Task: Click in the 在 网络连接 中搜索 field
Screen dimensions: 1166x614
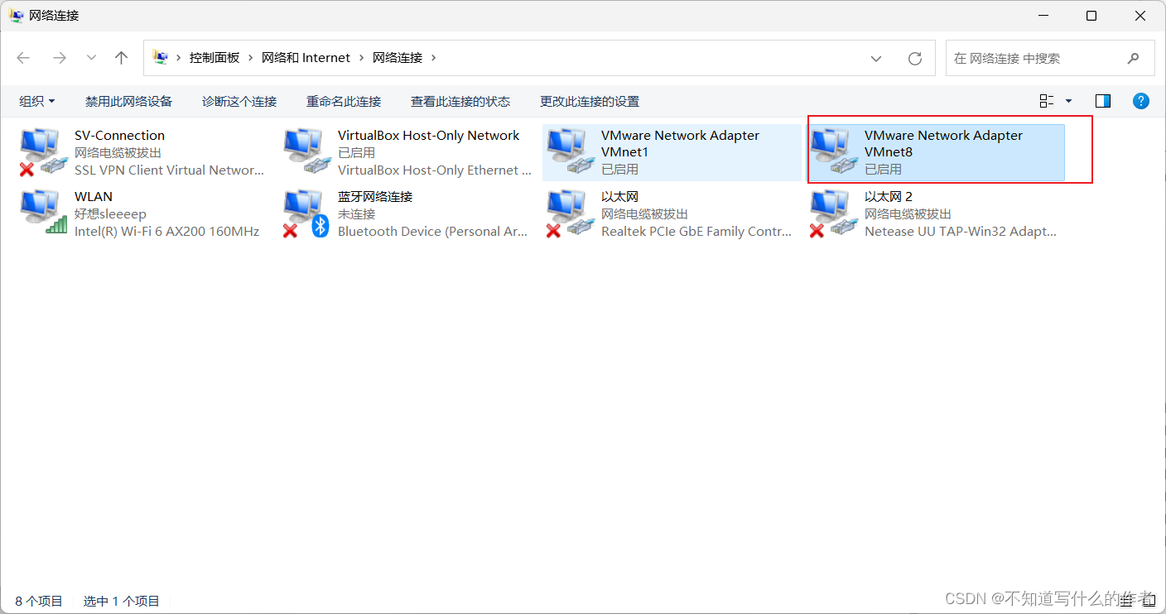Action: coord(1050,58)
